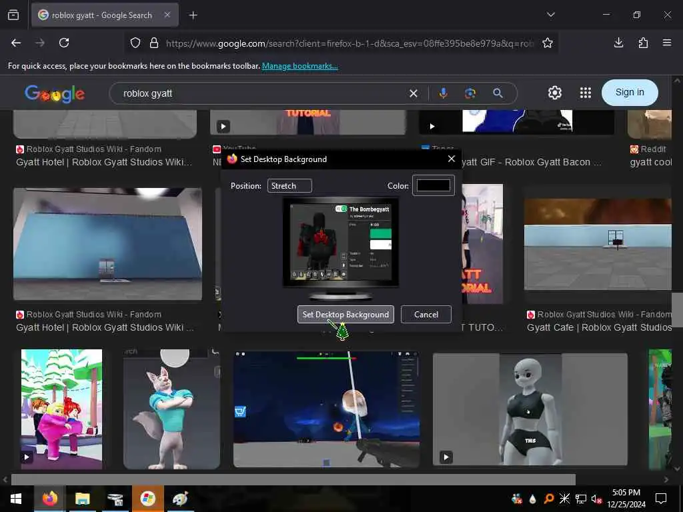Open the notification center icon
The height and width of the screenshot is (512, 683).
click(661, 498)
